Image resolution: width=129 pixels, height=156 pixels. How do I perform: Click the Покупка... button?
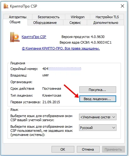(x=98, y=90)
